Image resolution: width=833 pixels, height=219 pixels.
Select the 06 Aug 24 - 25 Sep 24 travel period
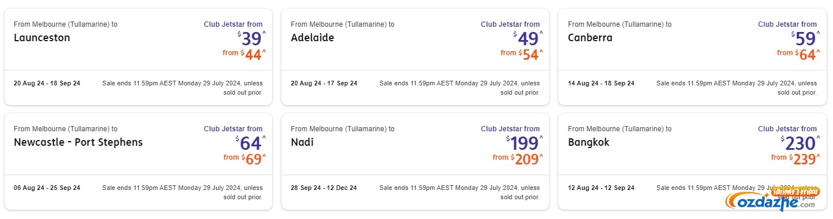[47, 188]
